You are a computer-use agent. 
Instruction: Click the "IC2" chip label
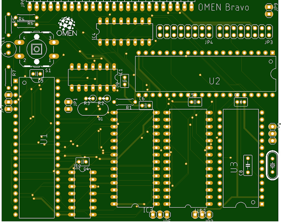point(78,166)
